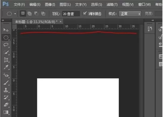The width and height of the screenshot is (163, 117).
Task: Select the Crop tool
Action: (6, 60)
